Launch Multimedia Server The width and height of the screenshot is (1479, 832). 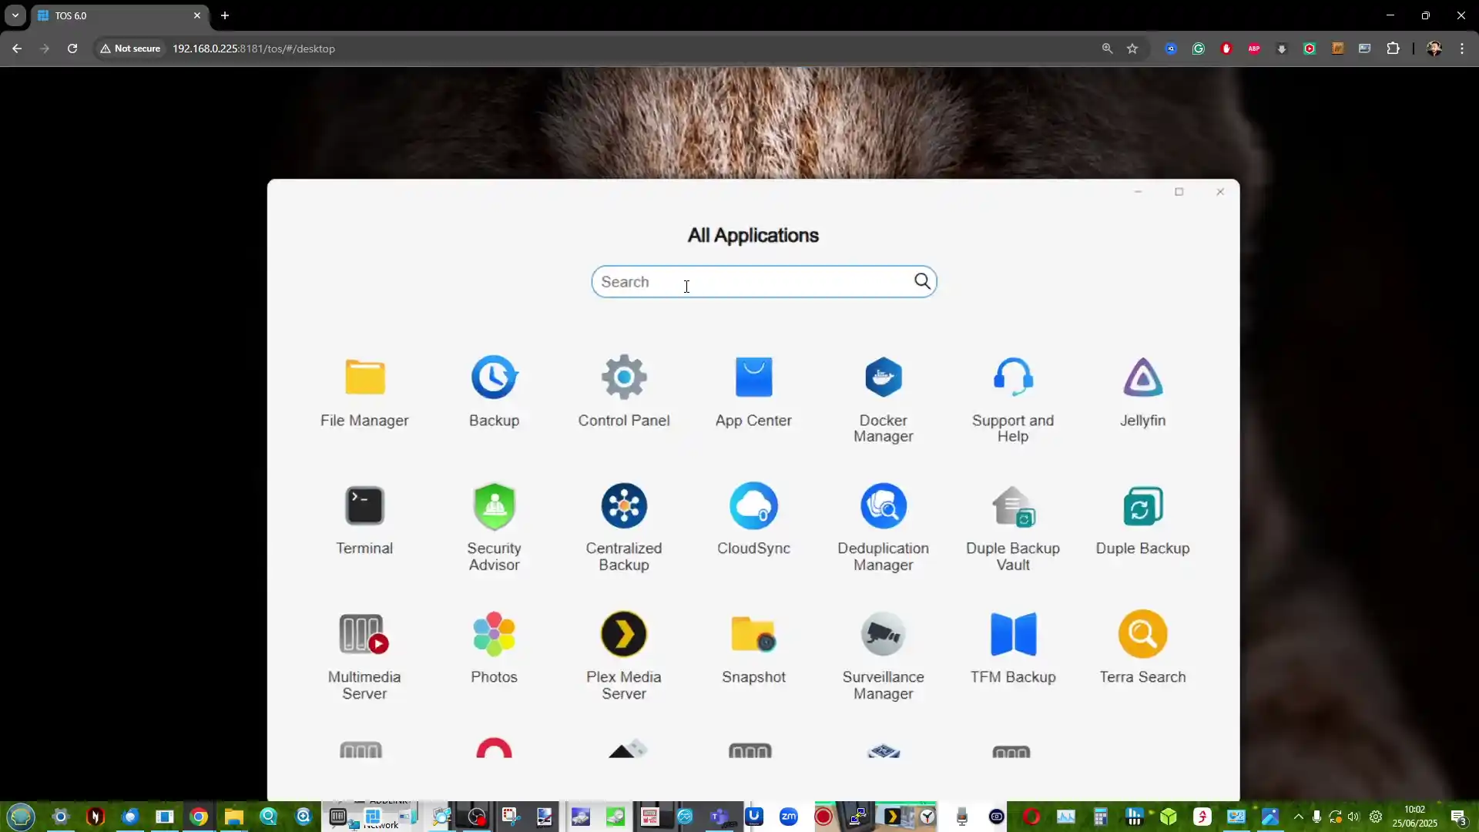364,634
